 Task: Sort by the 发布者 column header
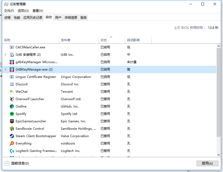(x=79, y=40)
